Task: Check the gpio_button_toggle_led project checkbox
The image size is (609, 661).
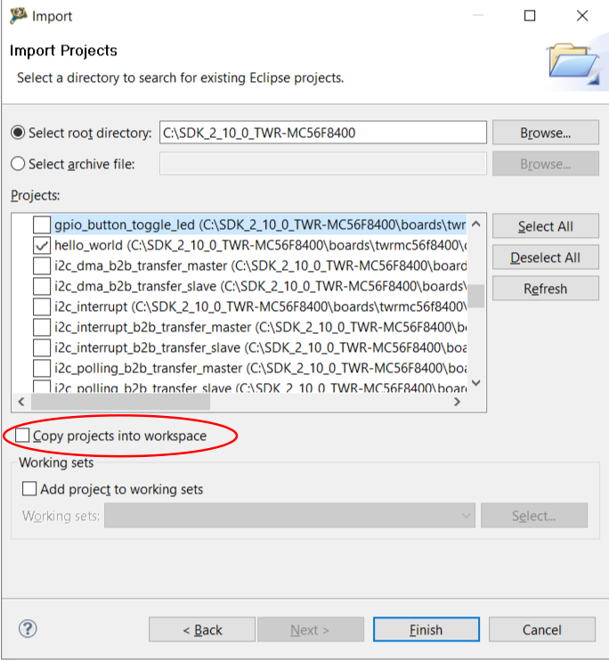Action: tap(42, 224)
